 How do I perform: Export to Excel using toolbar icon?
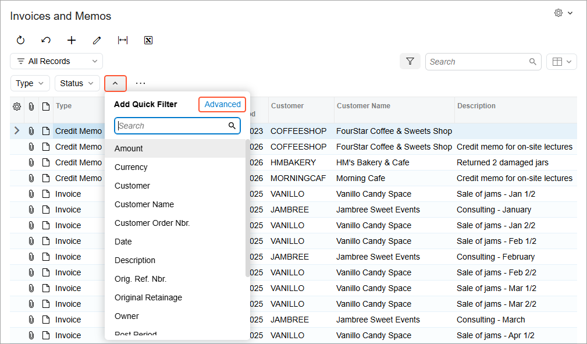click(x=148, y=40)
